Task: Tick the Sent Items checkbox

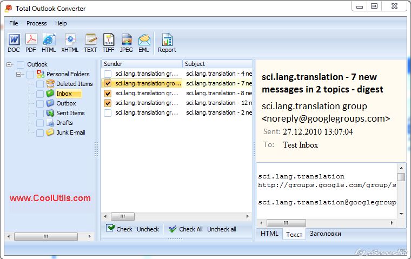Action: click(40, 113)
